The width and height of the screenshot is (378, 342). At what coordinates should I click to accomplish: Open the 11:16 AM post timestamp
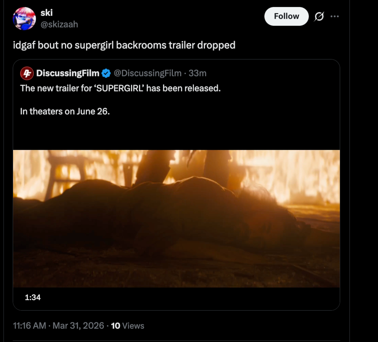30,326
